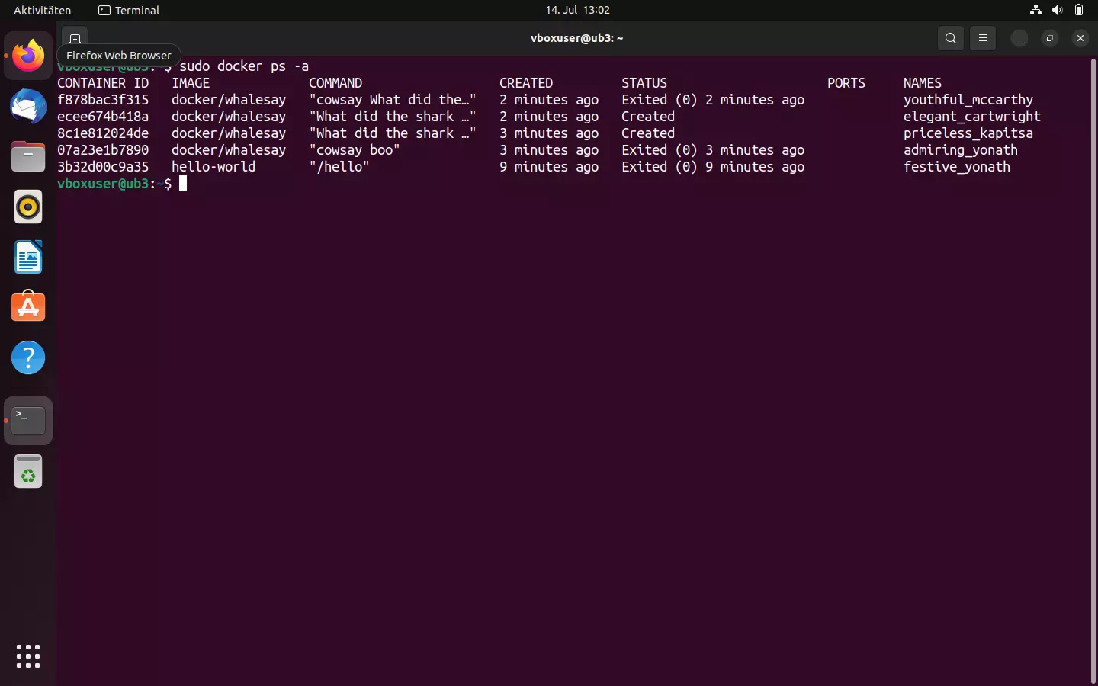Open the Terminal app menu
Screen dimensions: 1098x686
(129, 10)
